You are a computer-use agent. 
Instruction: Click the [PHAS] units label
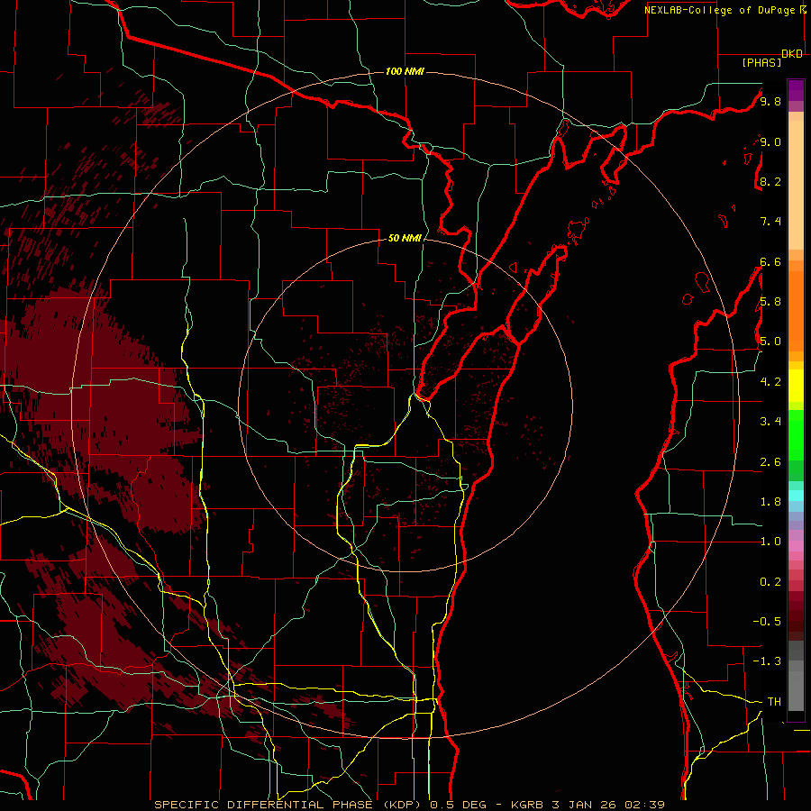(x=761, y=63)
